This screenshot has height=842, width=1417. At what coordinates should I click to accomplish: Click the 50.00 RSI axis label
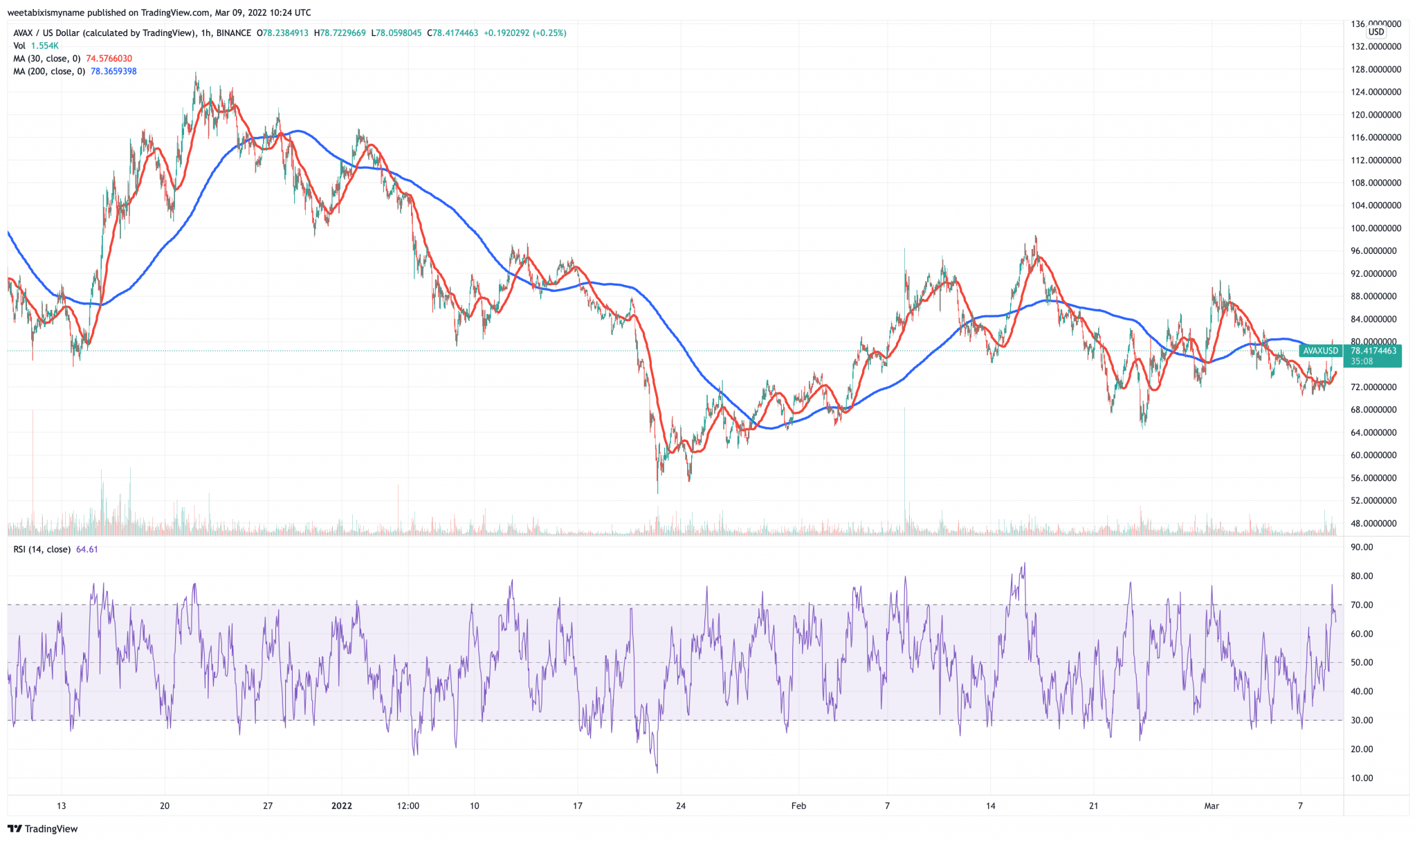click(x=1362, y=662)
